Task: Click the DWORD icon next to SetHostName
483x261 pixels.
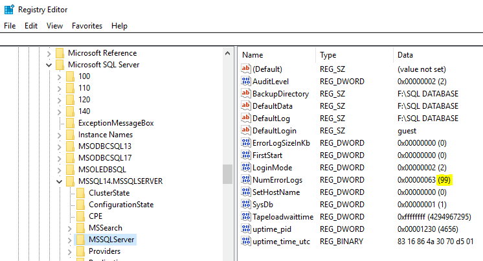Action: 246,192
